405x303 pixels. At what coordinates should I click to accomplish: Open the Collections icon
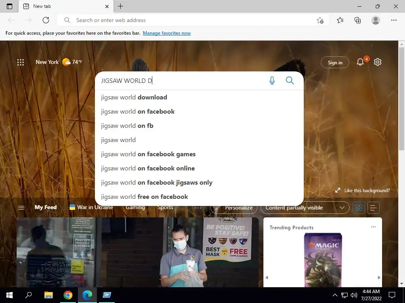point(358,20)
